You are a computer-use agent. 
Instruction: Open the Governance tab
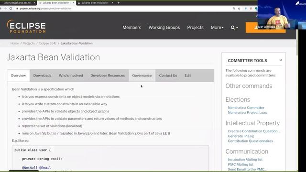pyautogui.click(x=142, y=75)
